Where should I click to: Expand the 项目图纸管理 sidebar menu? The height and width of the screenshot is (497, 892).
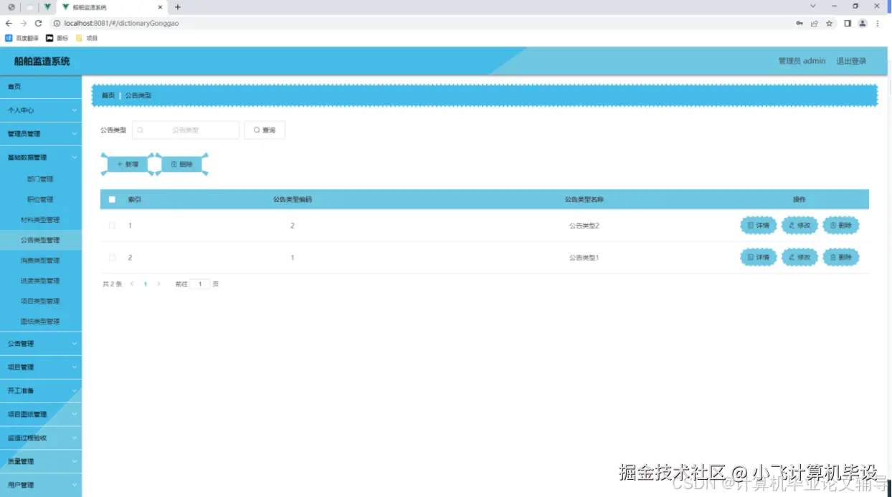41,414
